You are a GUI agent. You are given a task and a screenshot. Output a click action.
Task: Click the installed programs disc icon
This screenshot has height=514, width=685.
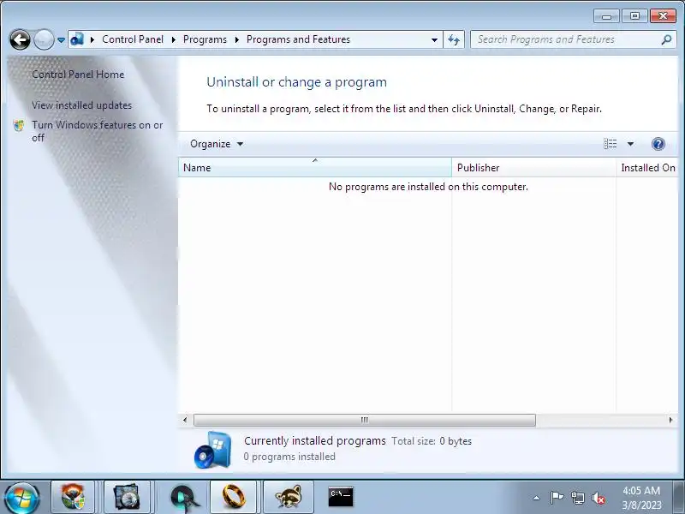click(212, 450)
